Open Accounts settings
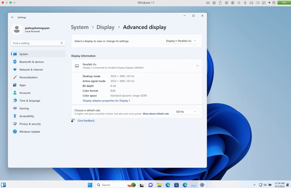 click(x=38, y=93)
